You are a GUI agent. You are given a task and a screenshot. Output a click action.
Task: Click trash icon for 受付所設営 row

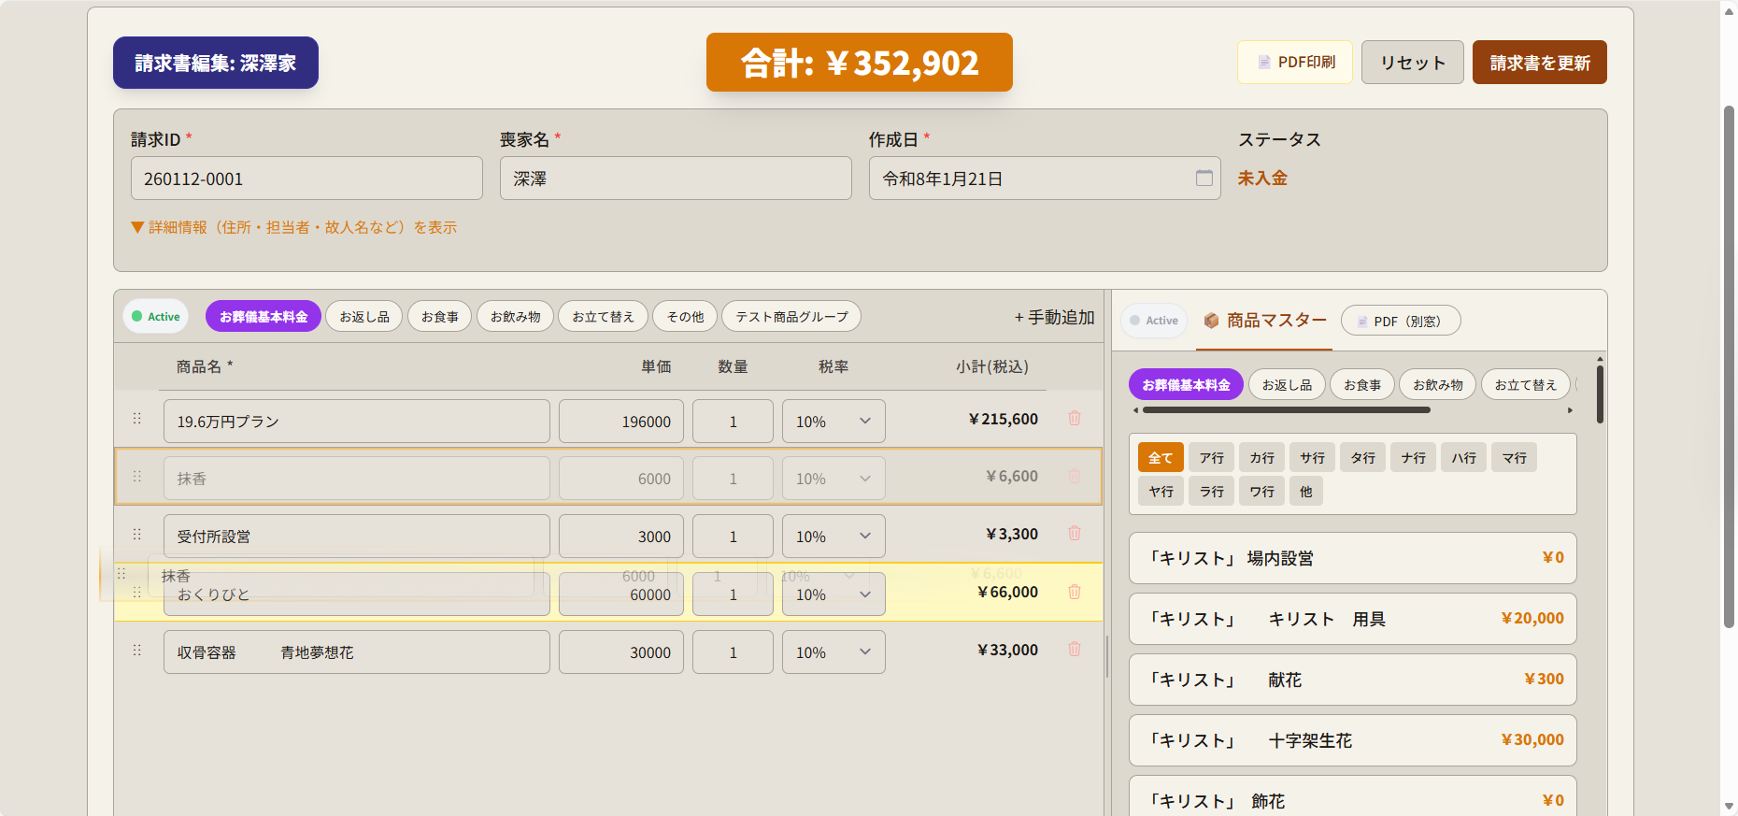[1075, 534]
